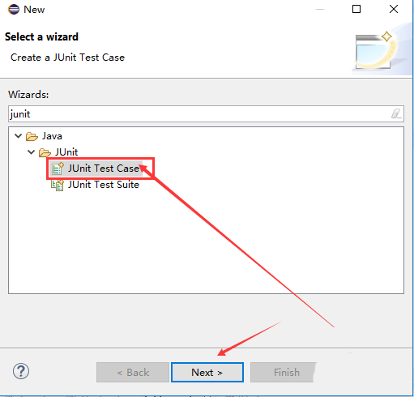The width and height of the screenshot is (414, 397).
Task: Collapse the JUnit tree node
Action: click(32, 152)
